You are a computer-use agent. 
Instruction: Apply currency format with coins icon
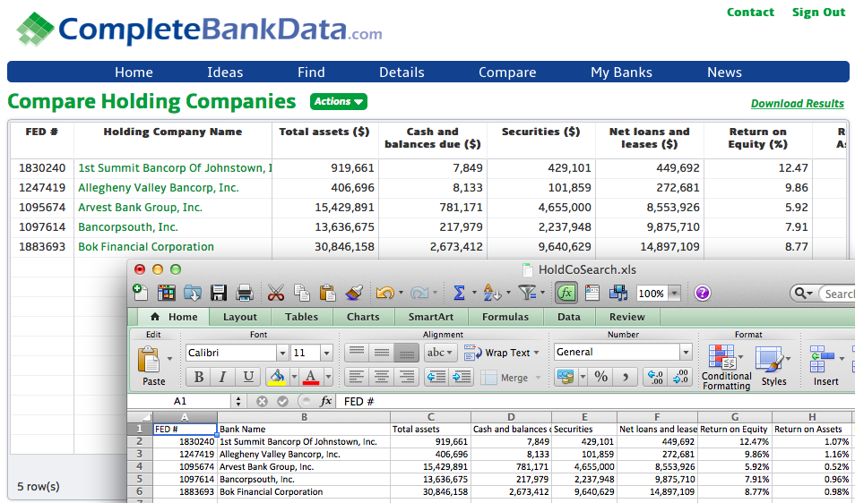point(566,377)
